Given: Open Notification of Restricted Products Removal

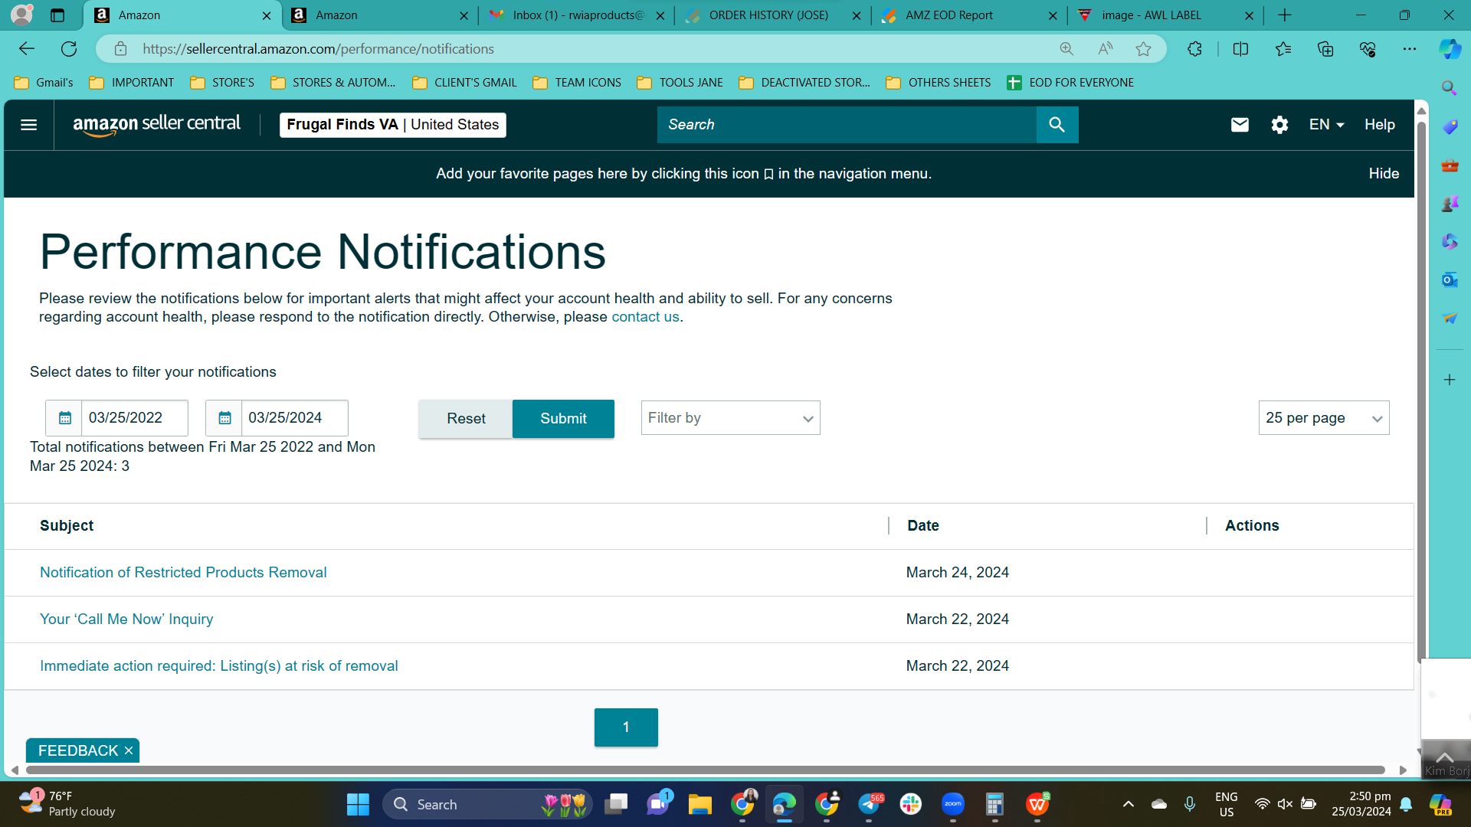Looking at the screenshot, I should pyautogui.click(x=183, y=573).
